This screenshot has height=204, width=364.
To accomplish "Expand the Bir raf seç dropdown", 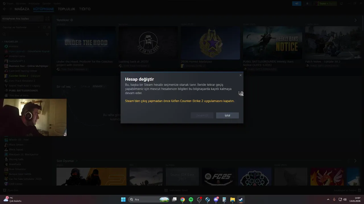I will [x=66, y=86].
